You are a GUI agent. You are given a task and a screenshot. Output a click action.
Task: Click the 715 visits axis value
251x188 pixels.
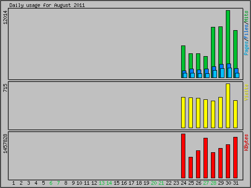pyautogui.click(x=5, y=88)
